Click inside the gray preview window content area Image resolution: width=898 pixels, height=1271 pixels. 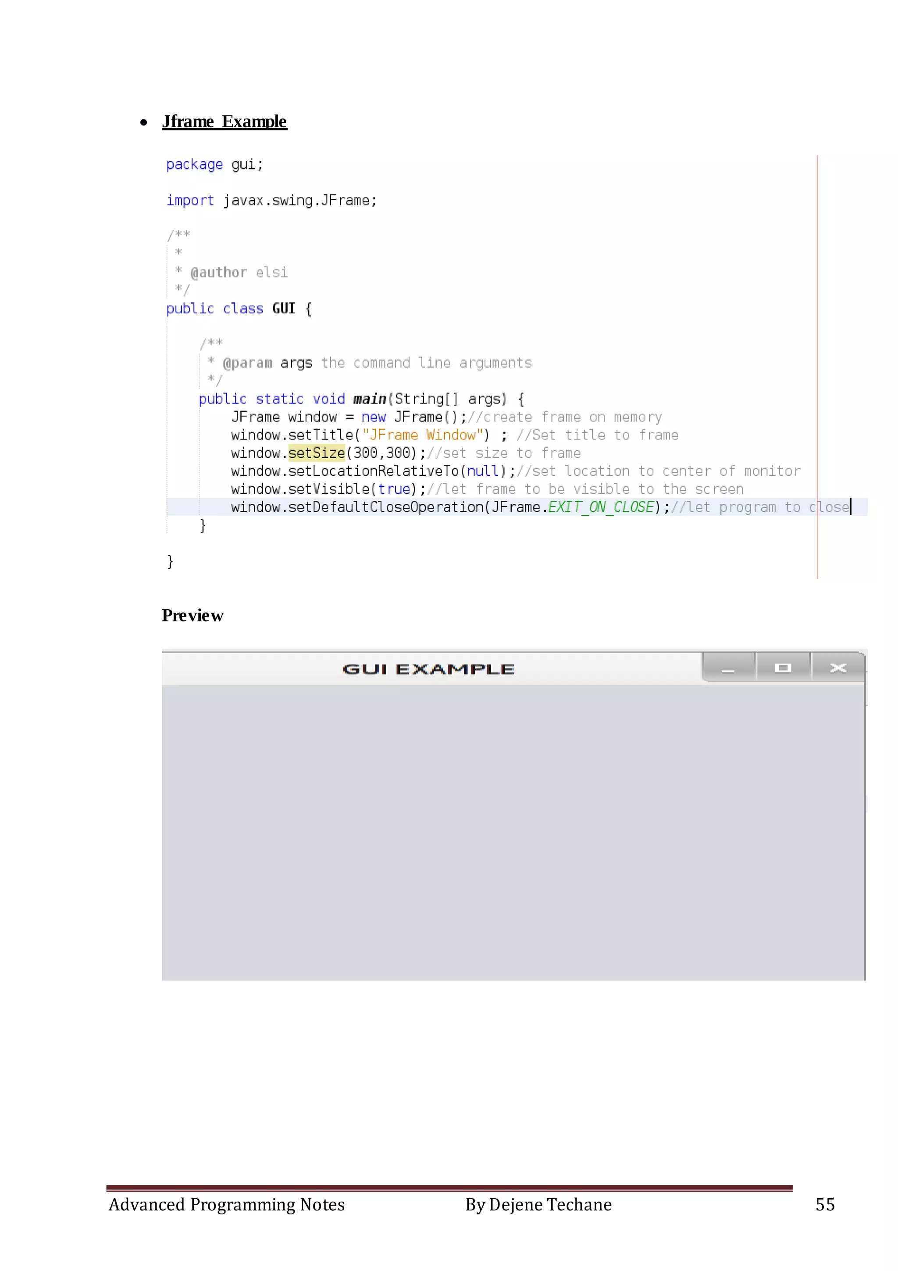pos(513,833)
